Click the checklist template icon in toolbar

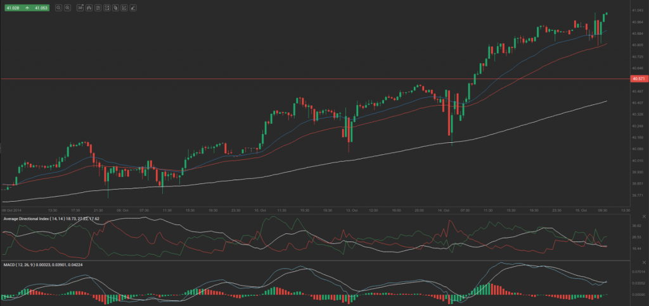click(106, 8)
